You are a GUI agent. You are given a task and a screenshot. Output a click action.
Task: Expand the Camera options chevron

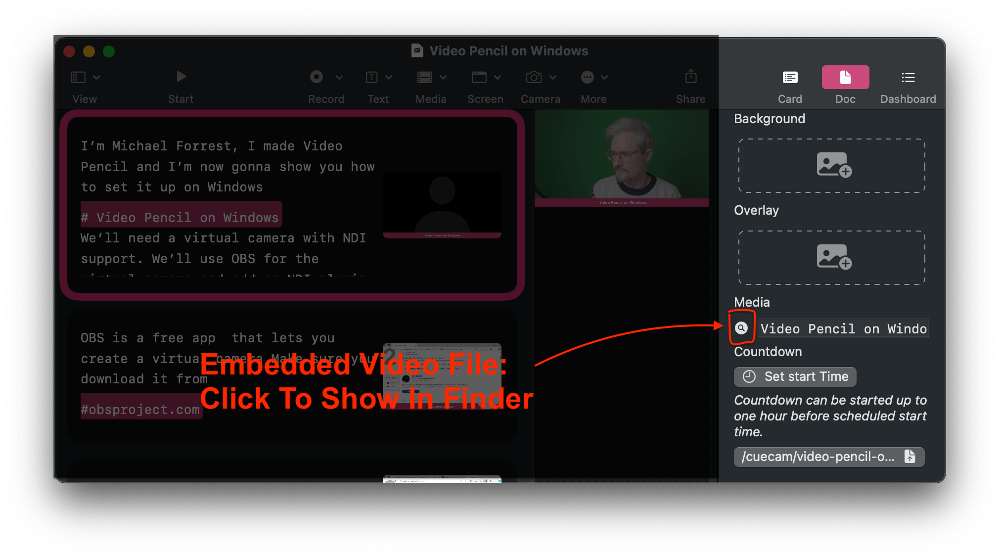(x=553, y=77)
